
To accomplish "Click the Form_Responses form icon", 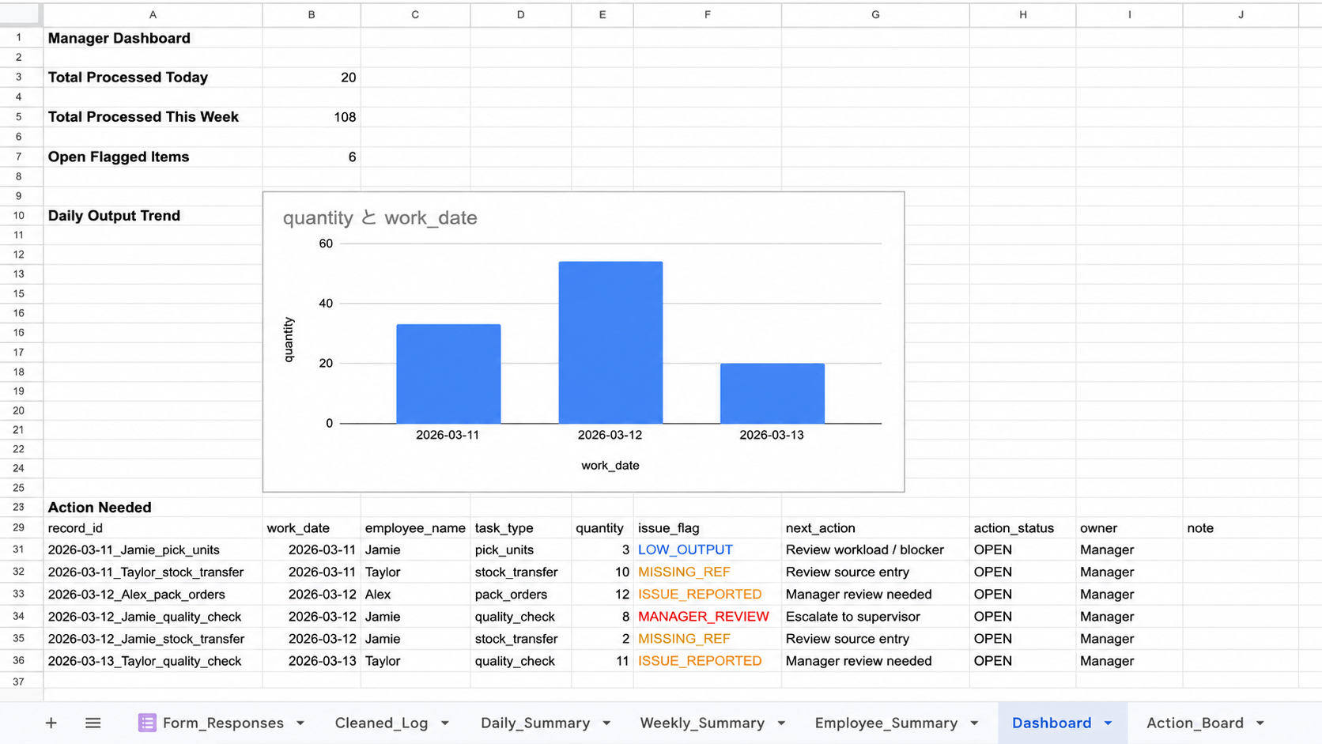I will pyautogui.click(x=146, y=723).
